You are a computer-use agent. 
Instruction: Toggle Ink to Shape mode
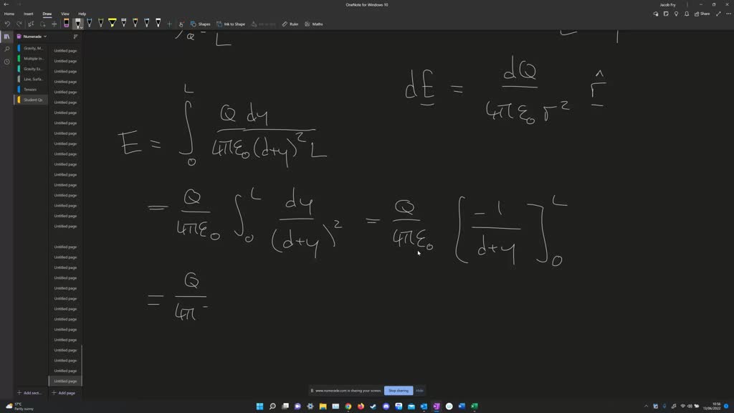231,24
